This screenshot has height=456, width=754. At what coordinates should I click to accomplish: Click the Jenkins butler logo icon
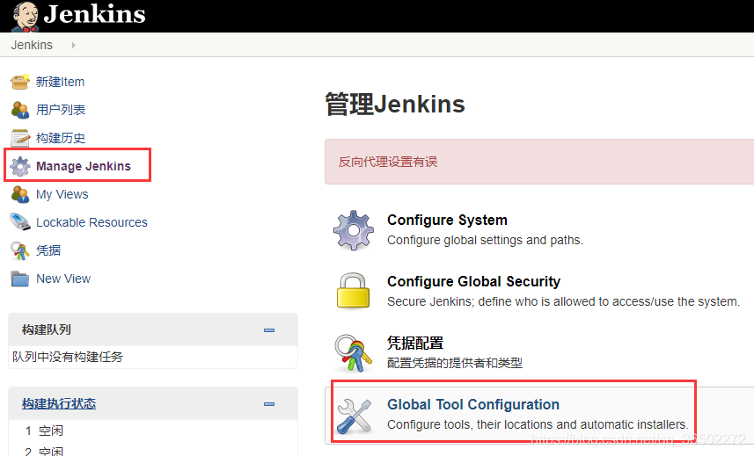point(26,16)
